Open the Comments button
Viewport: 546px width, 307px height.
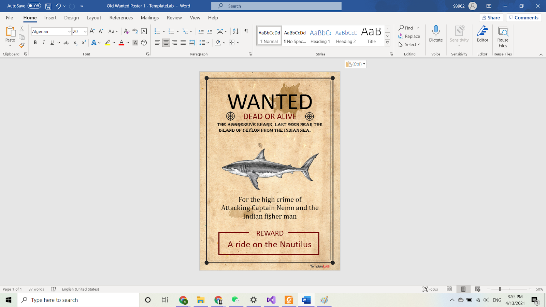[524, 18]
